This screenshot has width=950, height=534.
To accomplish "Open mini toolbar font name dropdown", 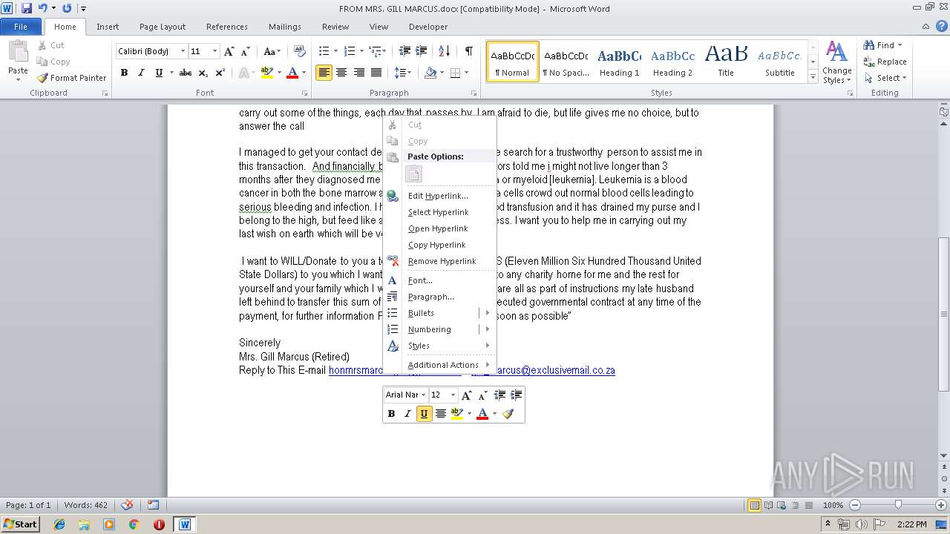I will (x=423, y=395).
